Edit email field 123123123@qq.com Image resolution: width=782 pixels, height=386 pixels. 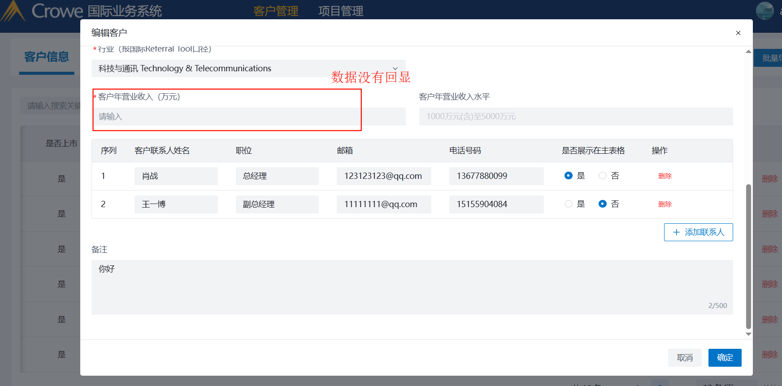[384, 176]
